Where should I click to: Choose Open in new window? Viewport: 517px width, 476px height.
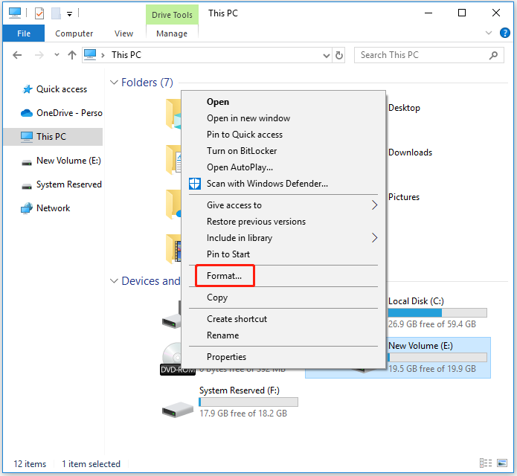(x=283, y=118)
